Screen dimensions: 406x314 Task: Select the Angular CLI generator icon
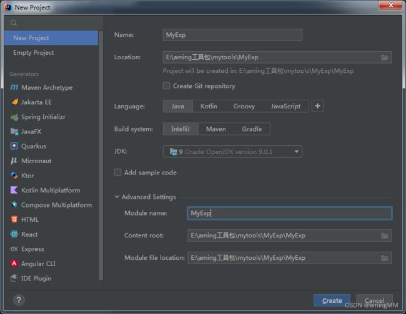pos(14,264)
